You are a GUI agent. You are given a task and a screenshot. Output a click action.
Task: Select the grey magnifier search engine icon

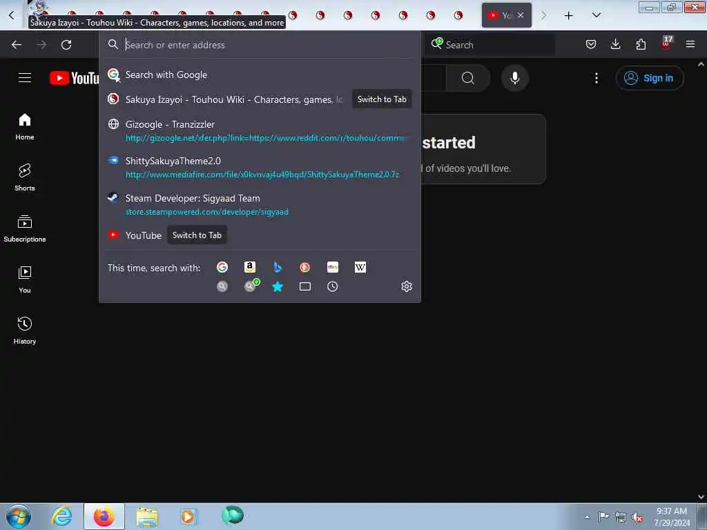[x=222, y=286]
